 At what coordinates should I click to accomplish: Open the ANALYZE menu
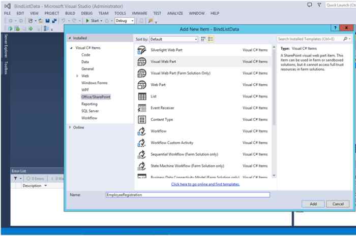coord(175,13)
